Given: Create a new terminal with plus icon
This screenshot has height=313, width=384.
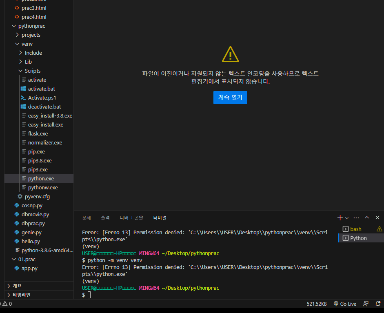Looking at the screenshot, I should pos(340,218).
